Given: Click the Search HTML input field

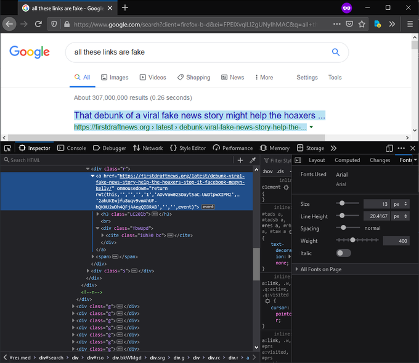Looking at the screenshot, I should click(x=118, y=160).
